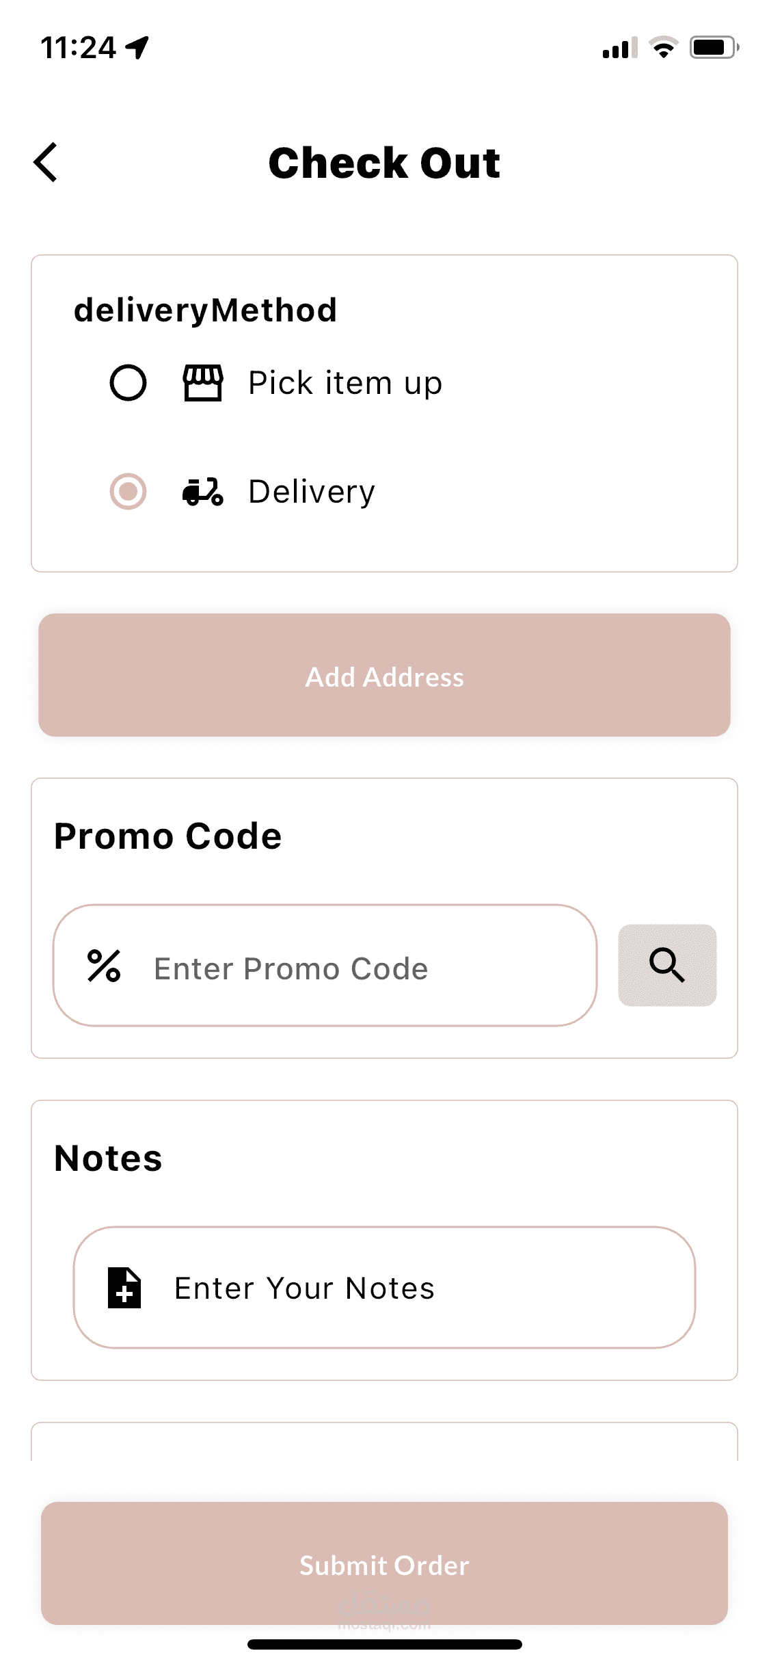Tap the percent icon in promo field
Image resolution: width=769 pixels, height=1666 pixels.
104,966
